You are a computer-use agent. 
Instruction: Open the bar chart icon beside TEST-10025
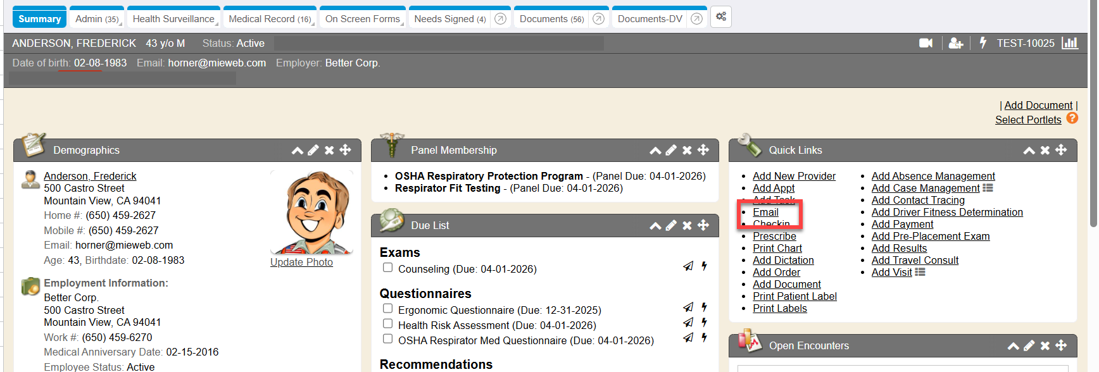click(1070, 43)
